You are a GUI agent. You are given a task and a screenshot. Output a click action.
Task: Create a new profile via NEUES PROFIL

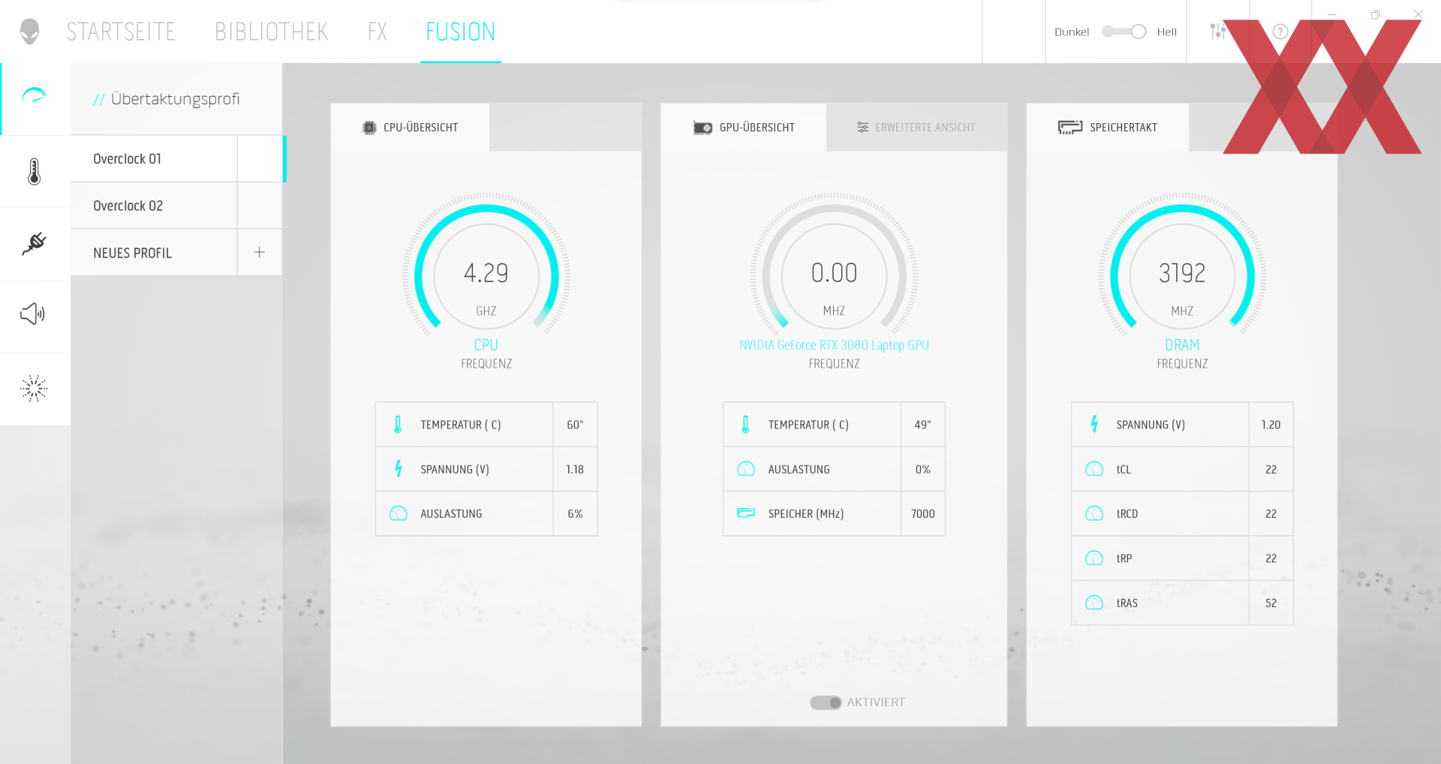point(154,253)
